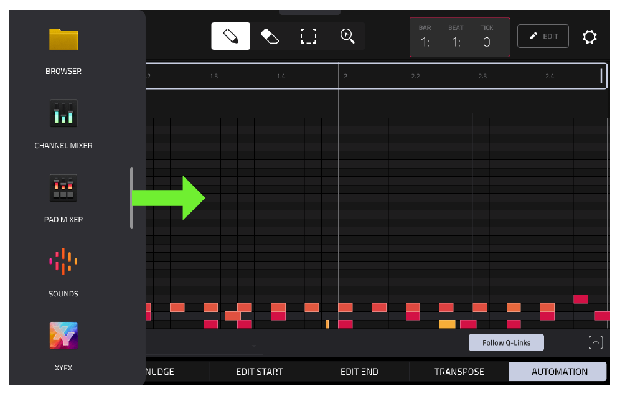Click the XYFX label
The image size is (620, 396).
(x=63, y=367)
